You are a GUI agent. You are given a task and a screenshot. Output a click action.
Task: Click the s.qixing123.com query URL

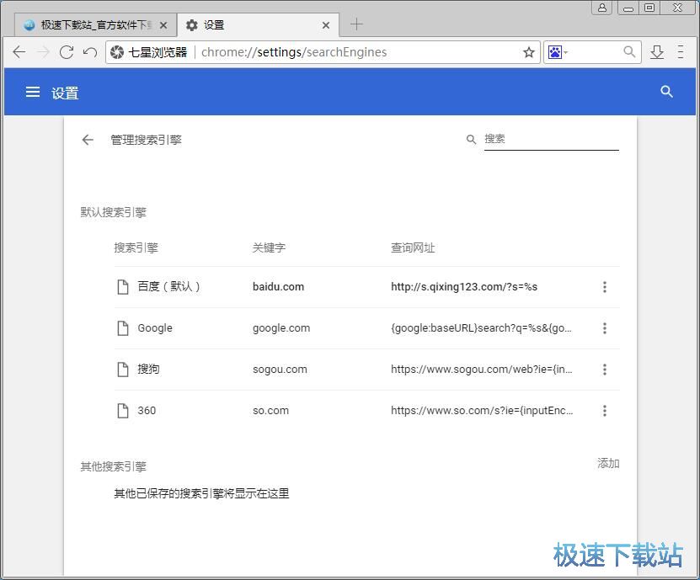[x=464, y=287]
